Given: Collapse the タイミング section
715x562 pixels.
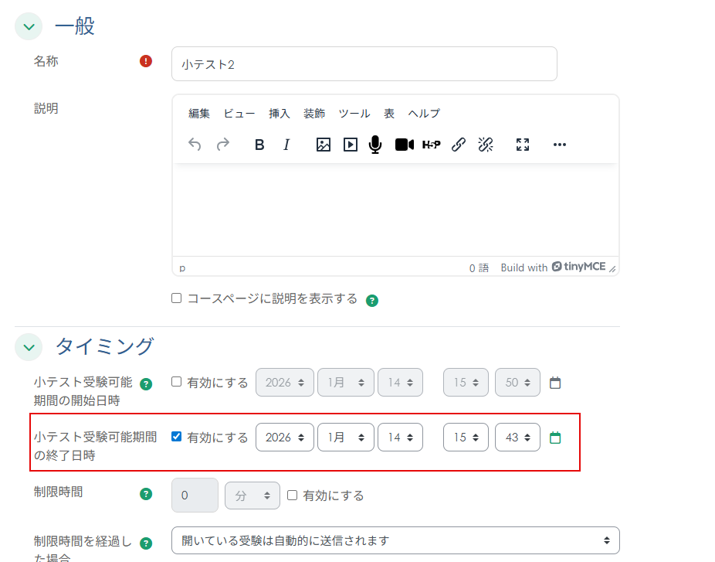Looking at the screenshot, I should pyautogui.click(x=28, y=347).
